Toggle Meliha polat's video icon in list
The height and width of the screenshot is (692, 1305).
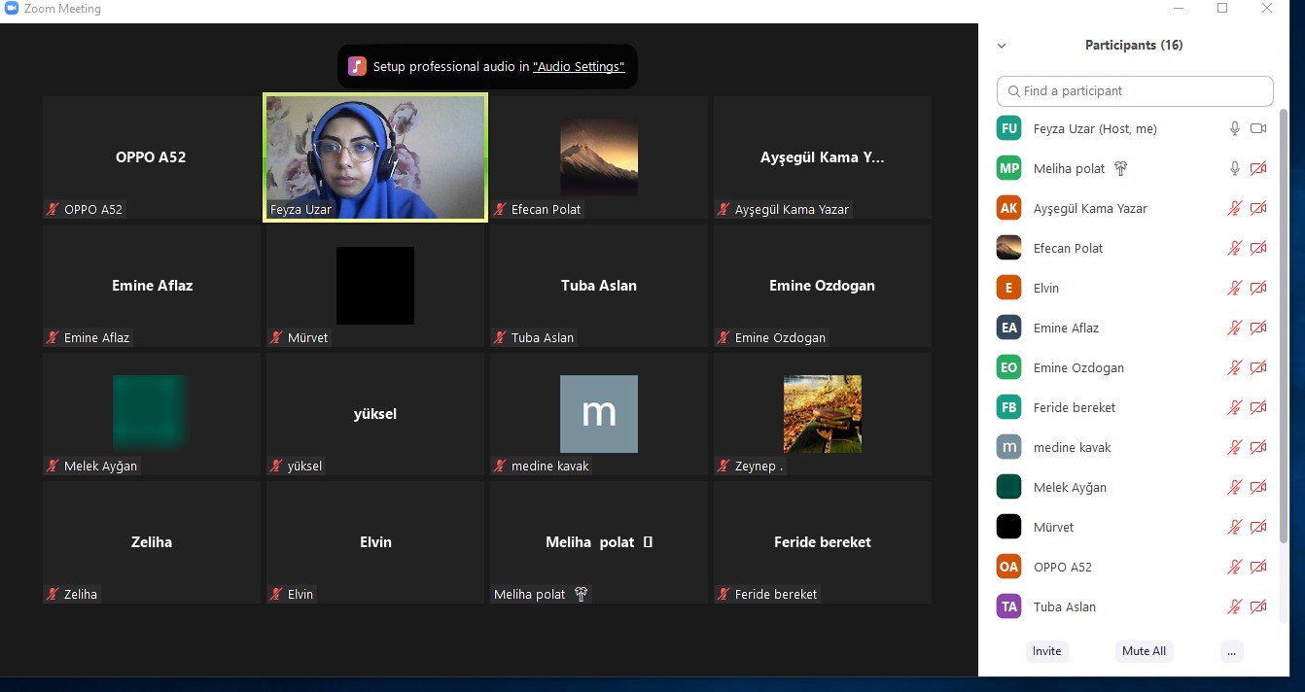pos(1258,168)
